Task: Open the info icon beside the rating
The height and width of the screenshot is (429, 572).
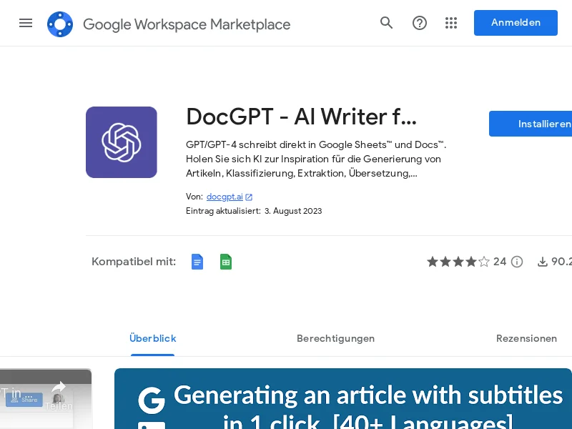Action: [517, 262]
